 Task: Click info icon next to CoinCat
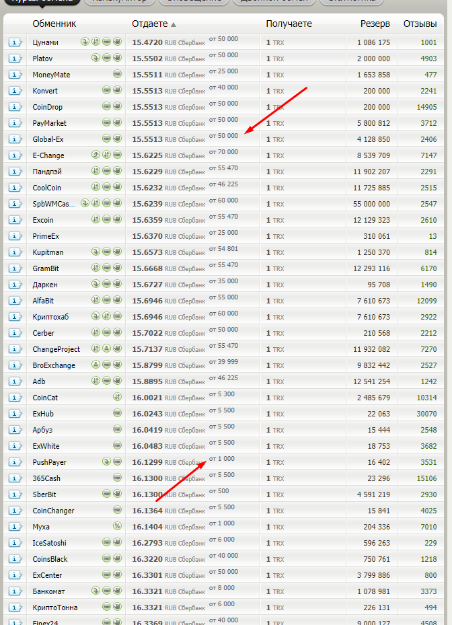pos(15,398)
